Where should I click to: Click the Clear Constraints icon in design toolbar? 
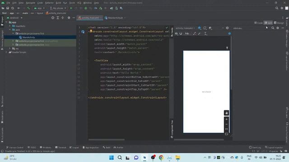pyautogui.click(x=195, y=34)
